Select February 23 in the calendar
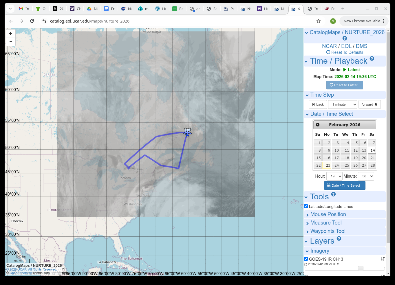The height and width of the screenshot is (285, 395). pos(327,166)
